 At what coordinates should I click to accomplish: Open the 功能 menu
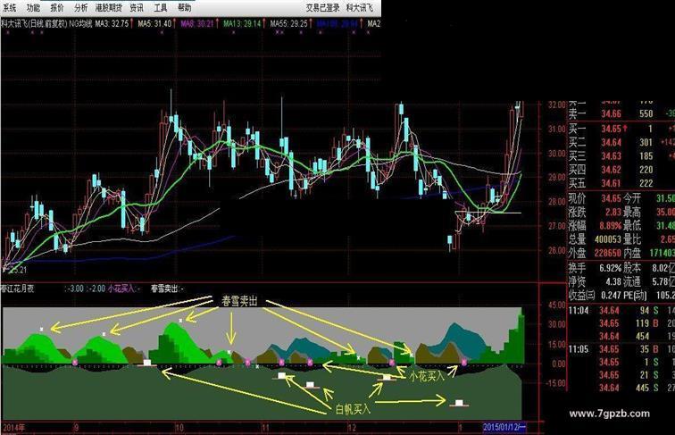[33, 7]
